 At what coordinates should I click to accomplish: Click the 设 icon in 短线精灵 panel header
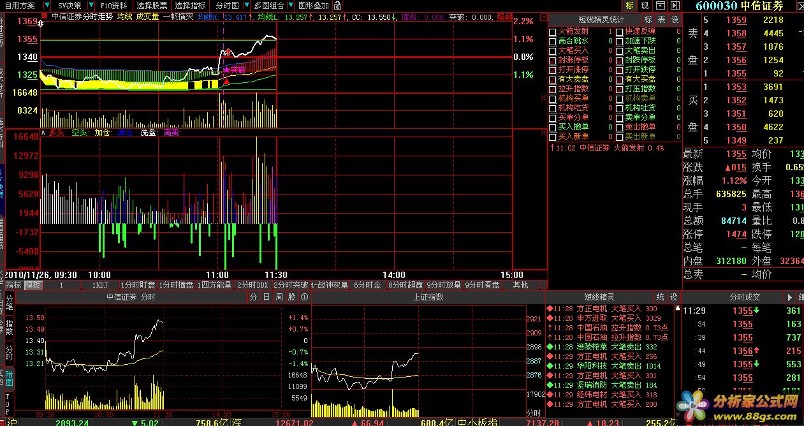674,297
